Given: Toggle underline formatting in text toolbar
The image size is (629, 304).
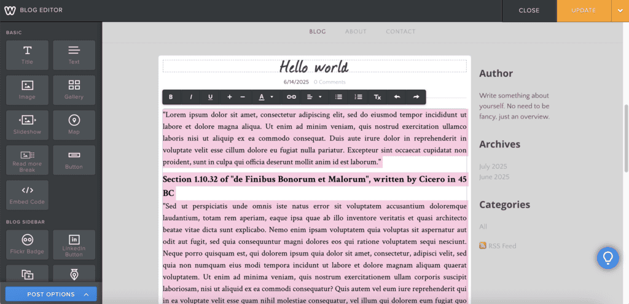Looking at the screenshot, I should coord(210,97).
